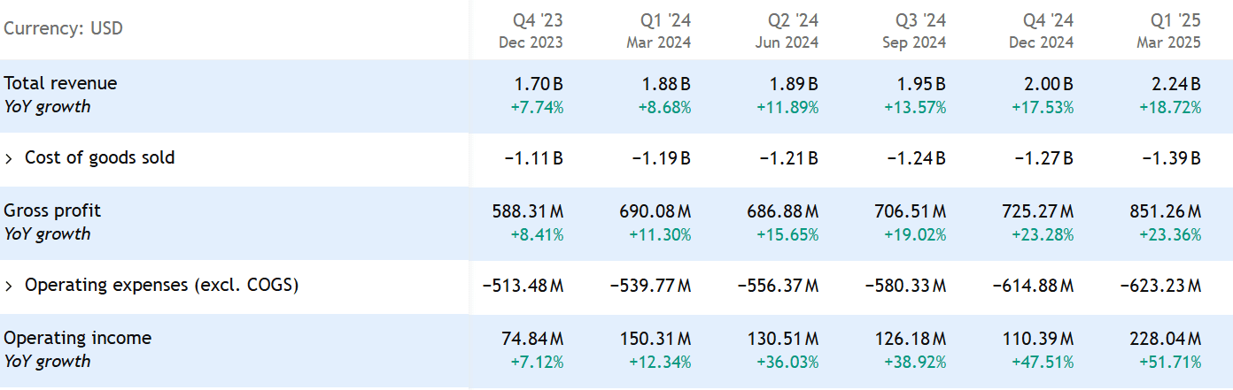Click Q4 '23 gross profit 588.31 M

pyautogui.click(x=528, y=211)
